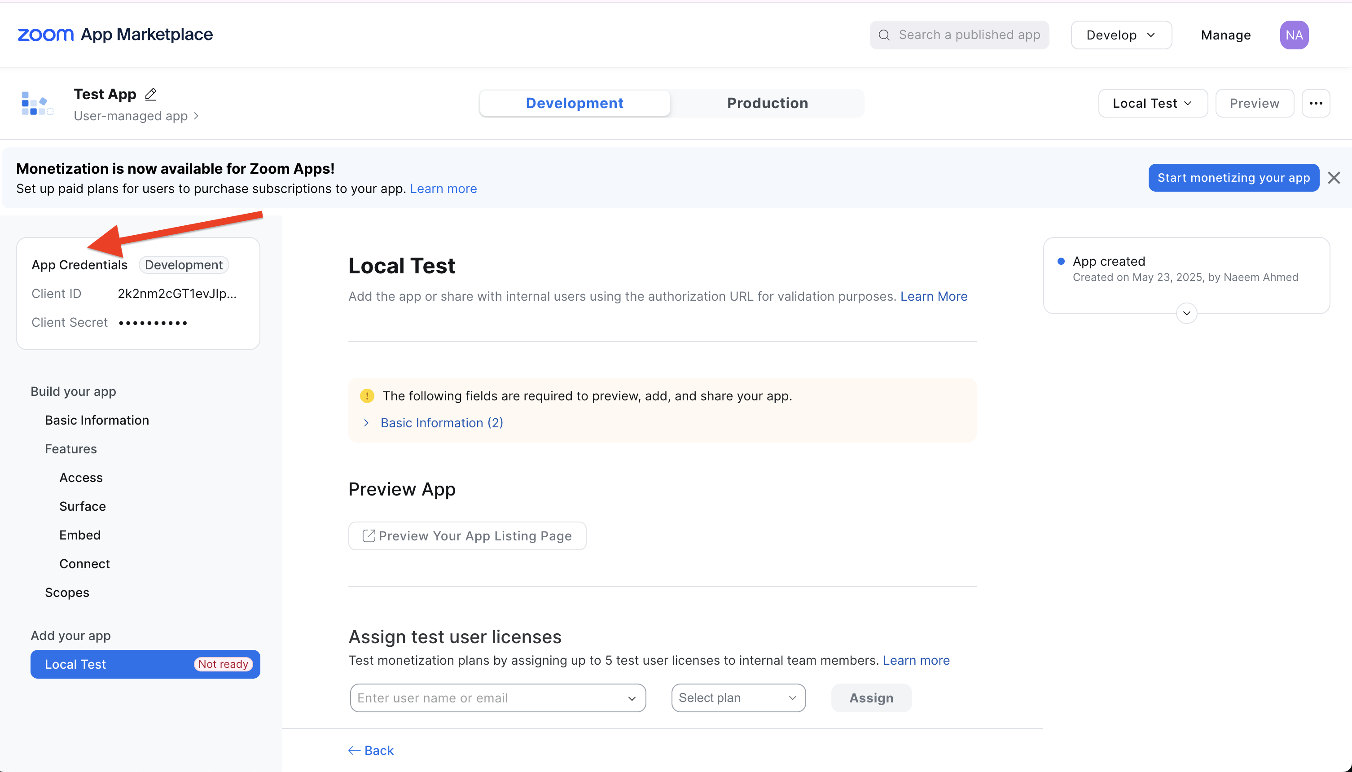Viewport: 1352px width, 772px height.
Task: Click Start monetizing your app button
Action: pyautogui.click(x=1233, y=178)
